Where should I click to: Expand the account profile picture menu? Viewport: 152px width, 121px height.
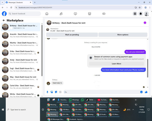(147, 14)
